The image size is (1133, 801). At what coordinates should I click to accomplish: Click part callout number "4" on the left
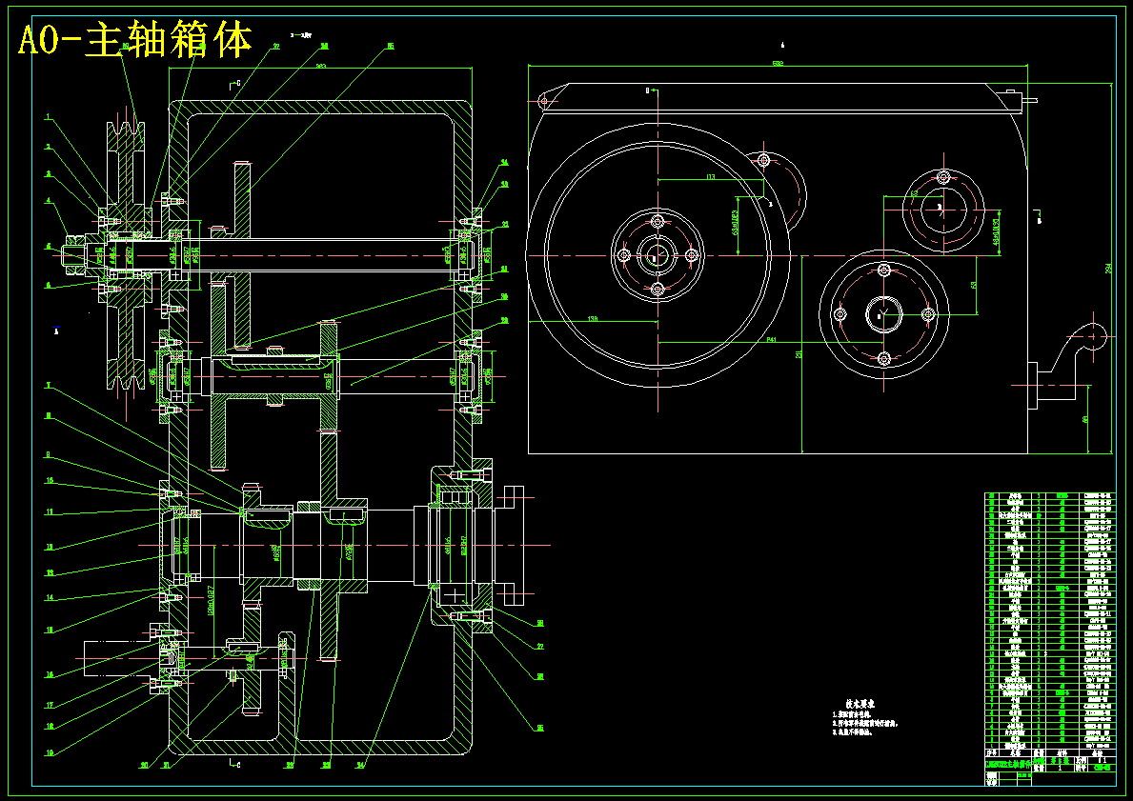(x=49, y=201)
